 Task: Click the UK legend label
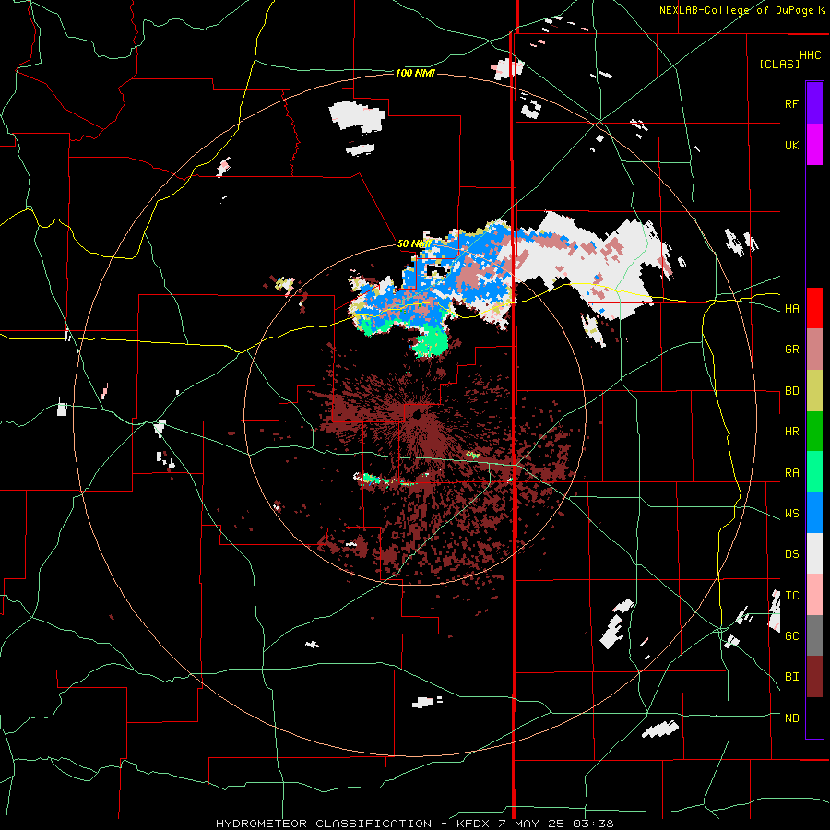coord(791,145)
